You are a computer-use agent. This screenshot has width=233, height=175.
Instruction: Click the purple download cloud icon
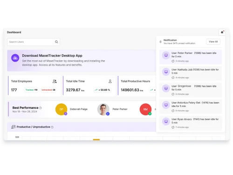click(15, 58)
